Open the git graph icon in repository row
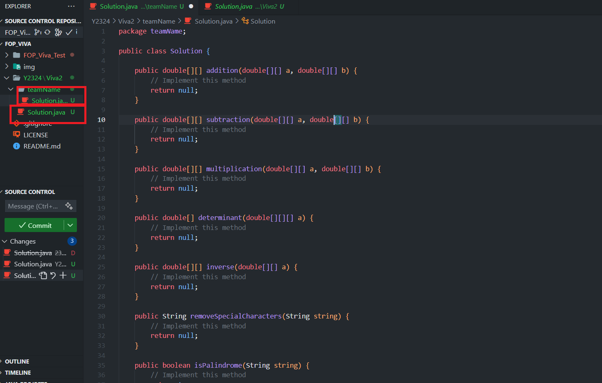 (58, 32)
